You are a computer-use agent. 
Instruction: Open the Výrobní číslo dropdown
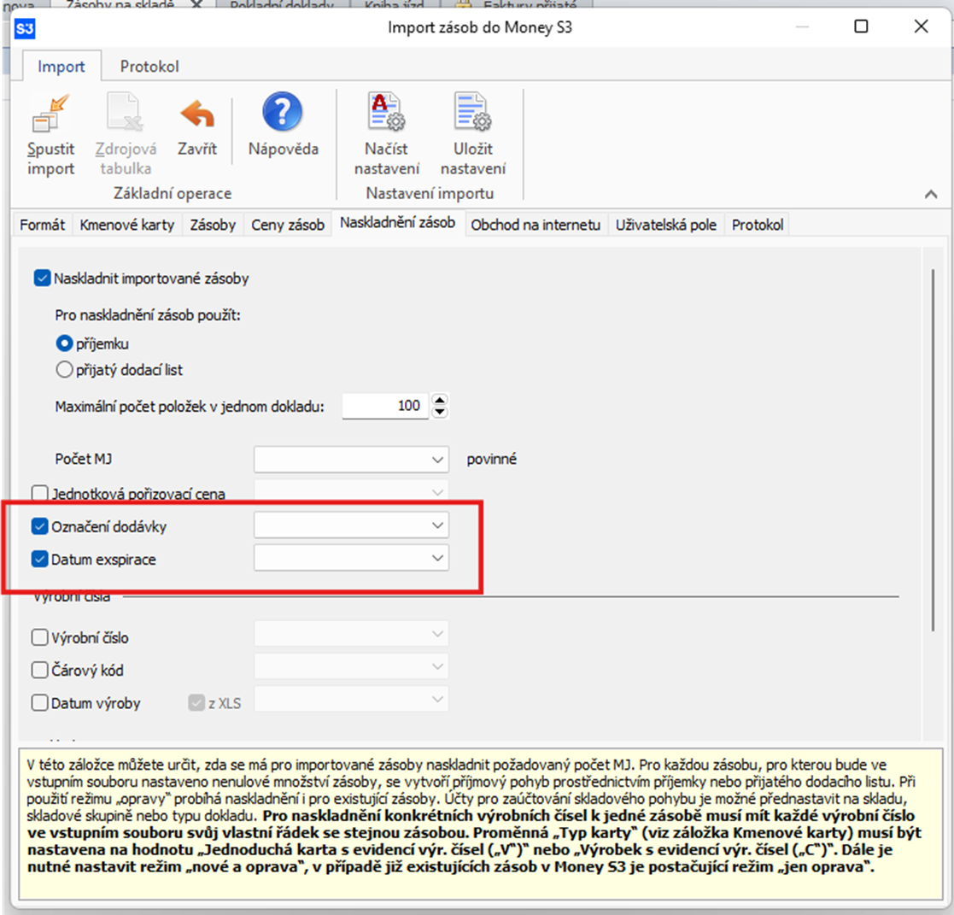click(x=351, y=634)
